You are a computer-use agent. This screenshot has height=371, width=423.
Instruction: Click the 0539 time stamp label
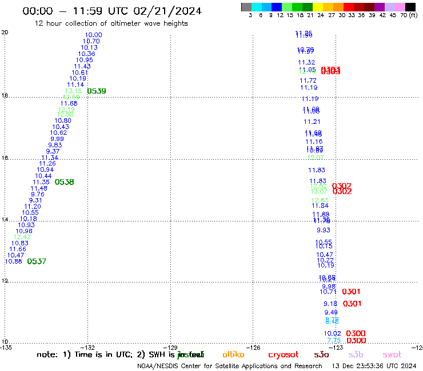click(x=97, y=91)
